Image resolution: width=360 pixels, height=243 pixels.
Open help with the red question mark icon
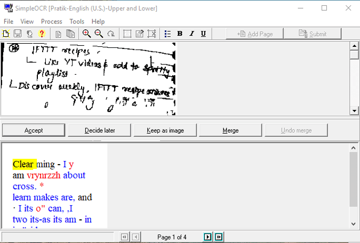[42, 34]
